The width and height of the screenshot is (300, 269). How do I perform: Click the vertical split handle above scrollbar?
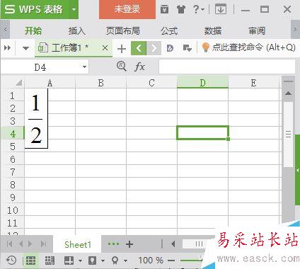point(288,81)
